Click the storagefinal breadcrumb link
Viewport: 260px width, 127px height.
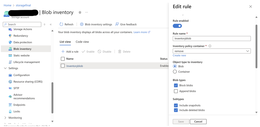point(23,5)
